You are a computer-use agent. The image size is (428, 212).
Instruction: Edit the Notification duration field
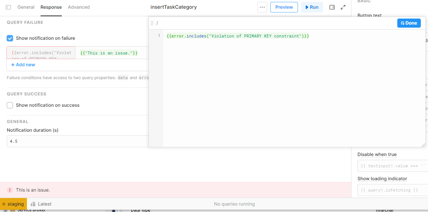click(x=78, y=141)
